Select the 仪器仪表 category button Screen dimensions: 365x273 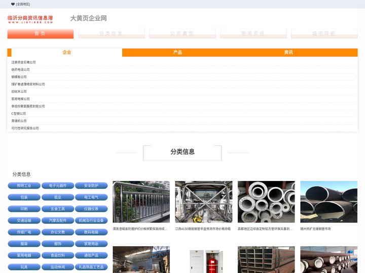pyautogui.click(x=91, y=209)
